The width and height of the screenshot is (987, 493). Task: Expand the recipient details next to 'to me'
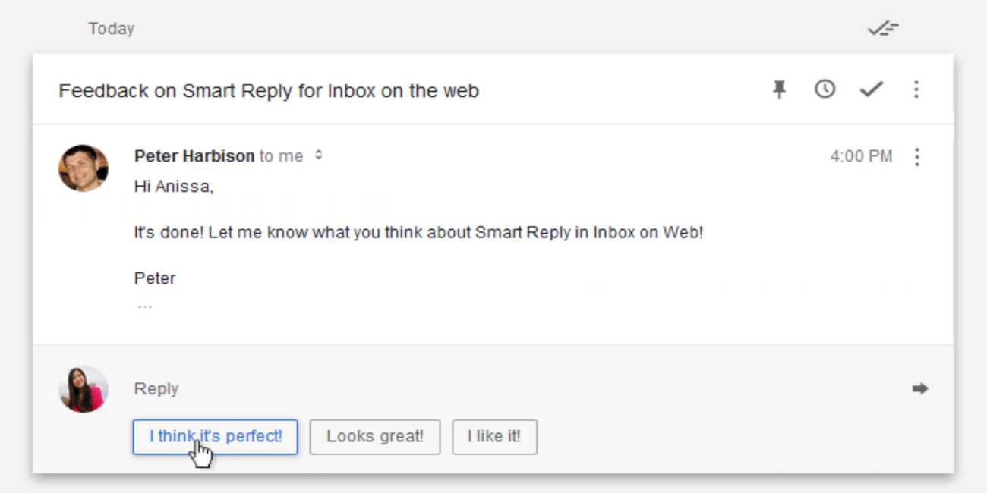click(318, 155)
